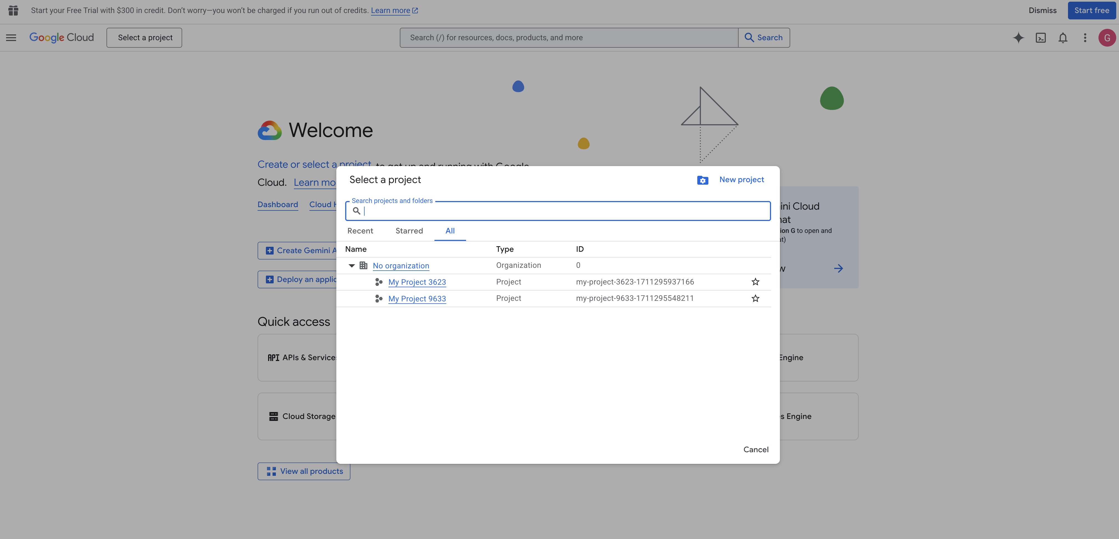Image resolution: width=1119 pixels, height=539 pixels.
Task: Click the grid icon on View all products
Action: (x=271, y=471)
